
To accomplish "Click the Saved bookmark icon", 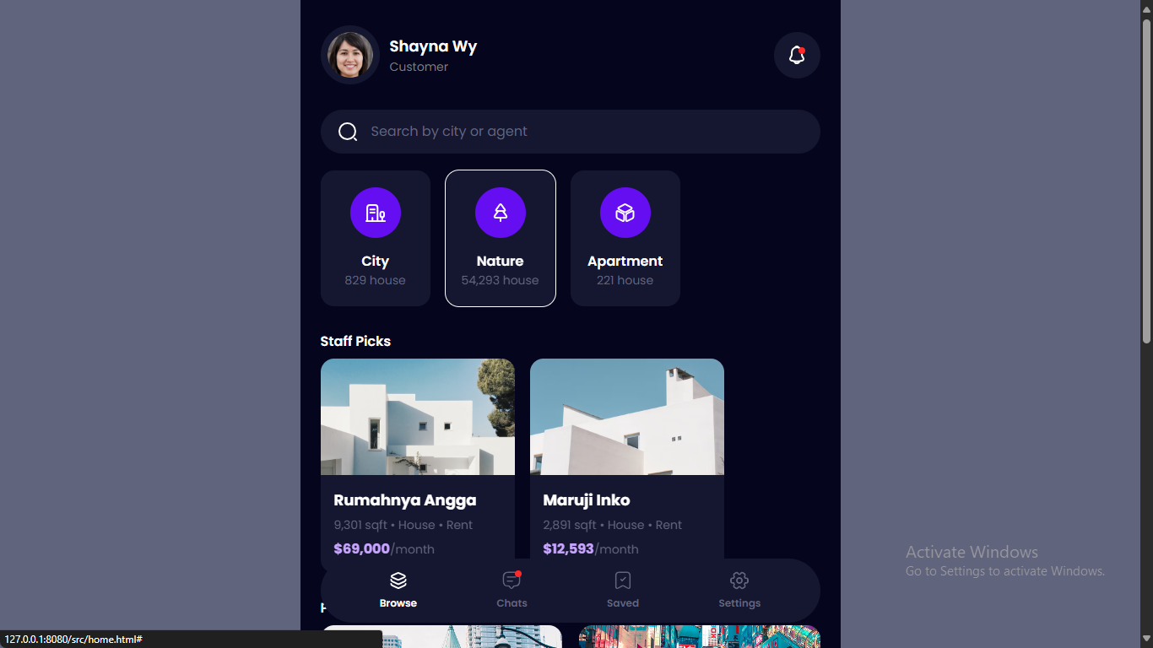I will (x=623, y=580).
